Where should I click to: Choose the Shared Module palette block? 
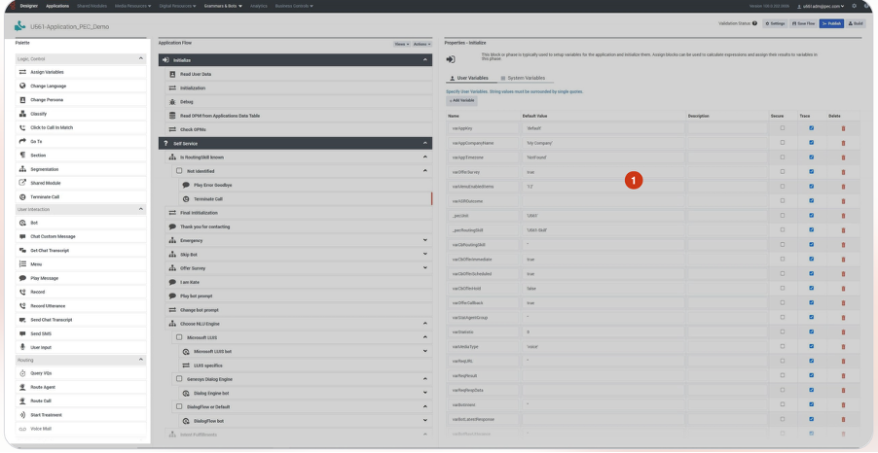81,183
